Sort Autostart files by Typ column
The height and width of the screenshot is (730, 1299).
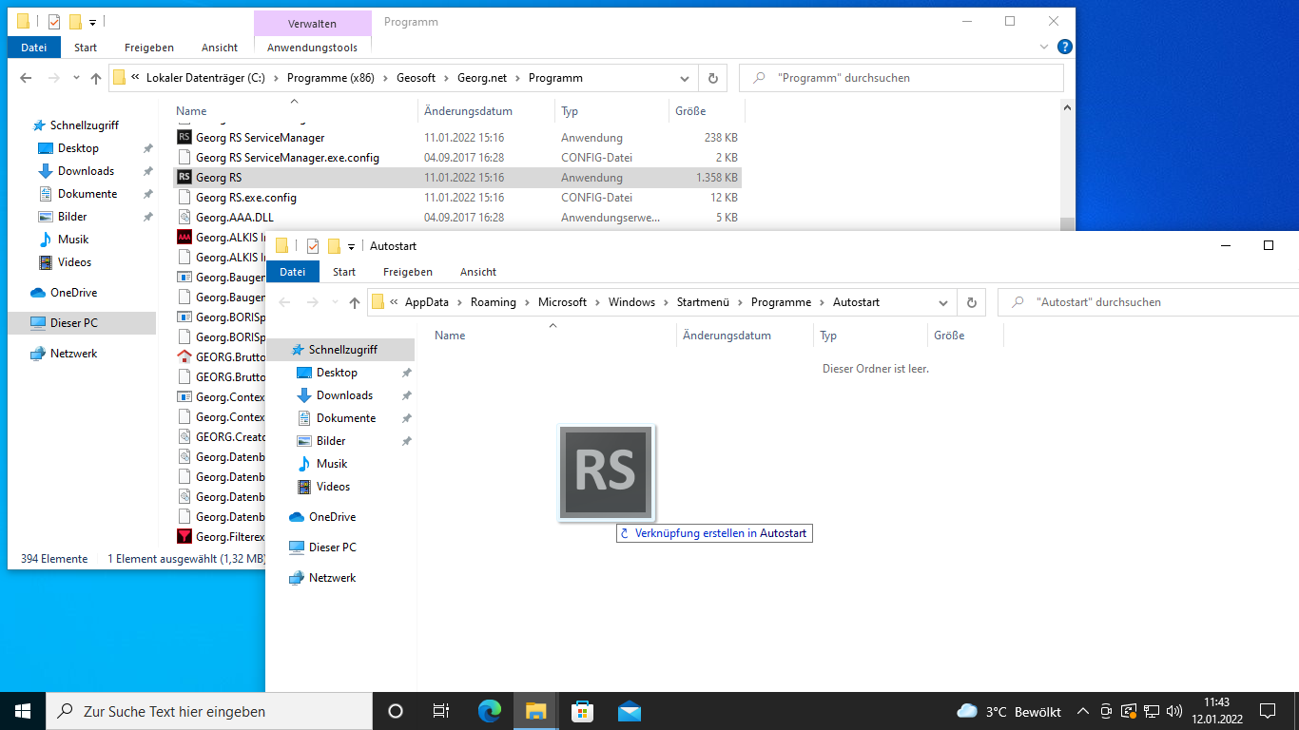871,336
